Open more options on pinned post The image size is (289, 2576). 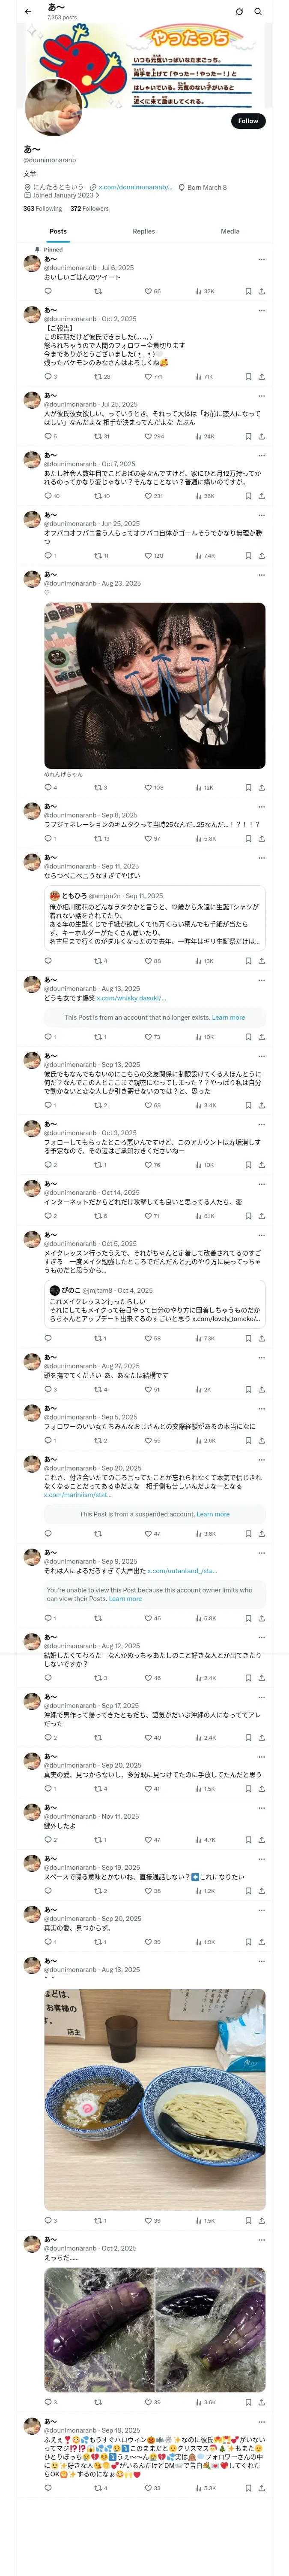[261, 259]
